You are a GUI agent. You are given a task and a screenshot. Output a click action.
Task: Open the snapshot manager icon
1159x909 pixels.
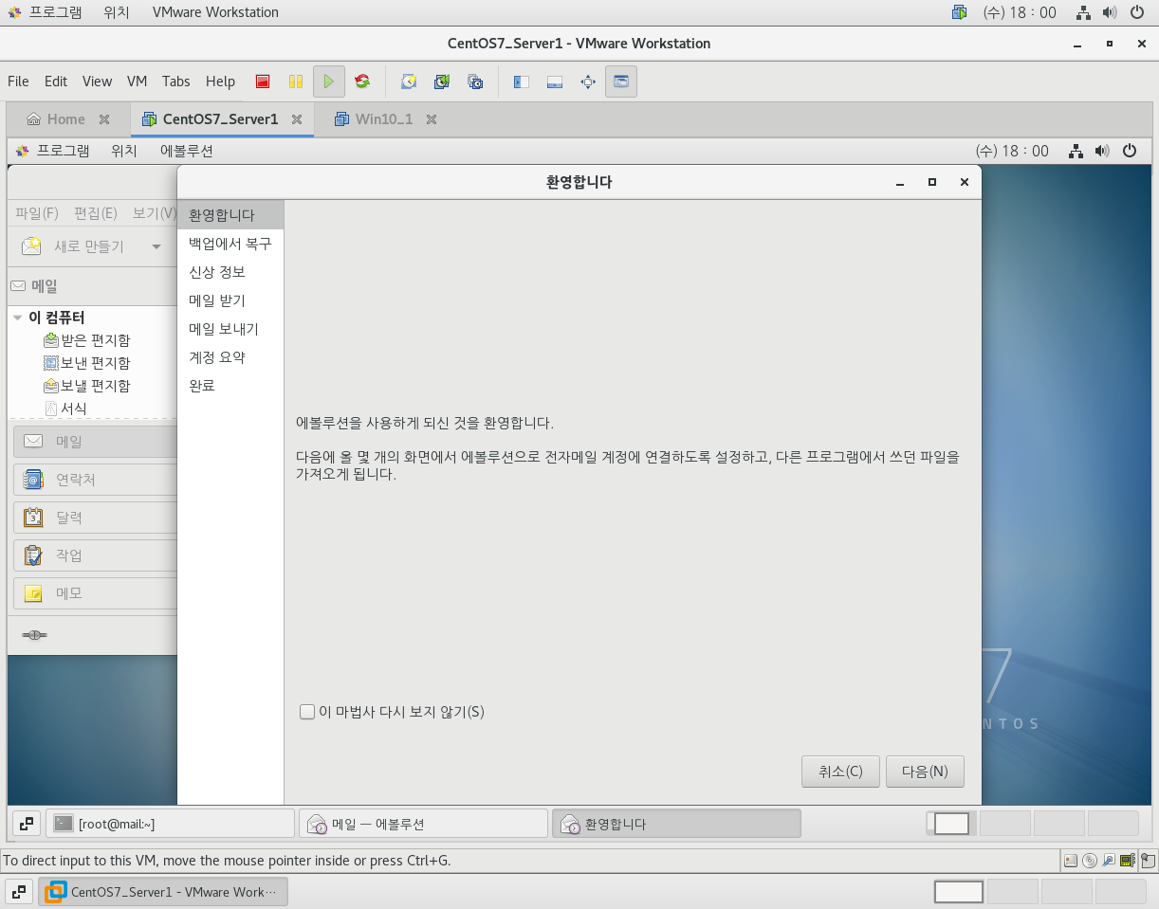click(x=474, y=82)
